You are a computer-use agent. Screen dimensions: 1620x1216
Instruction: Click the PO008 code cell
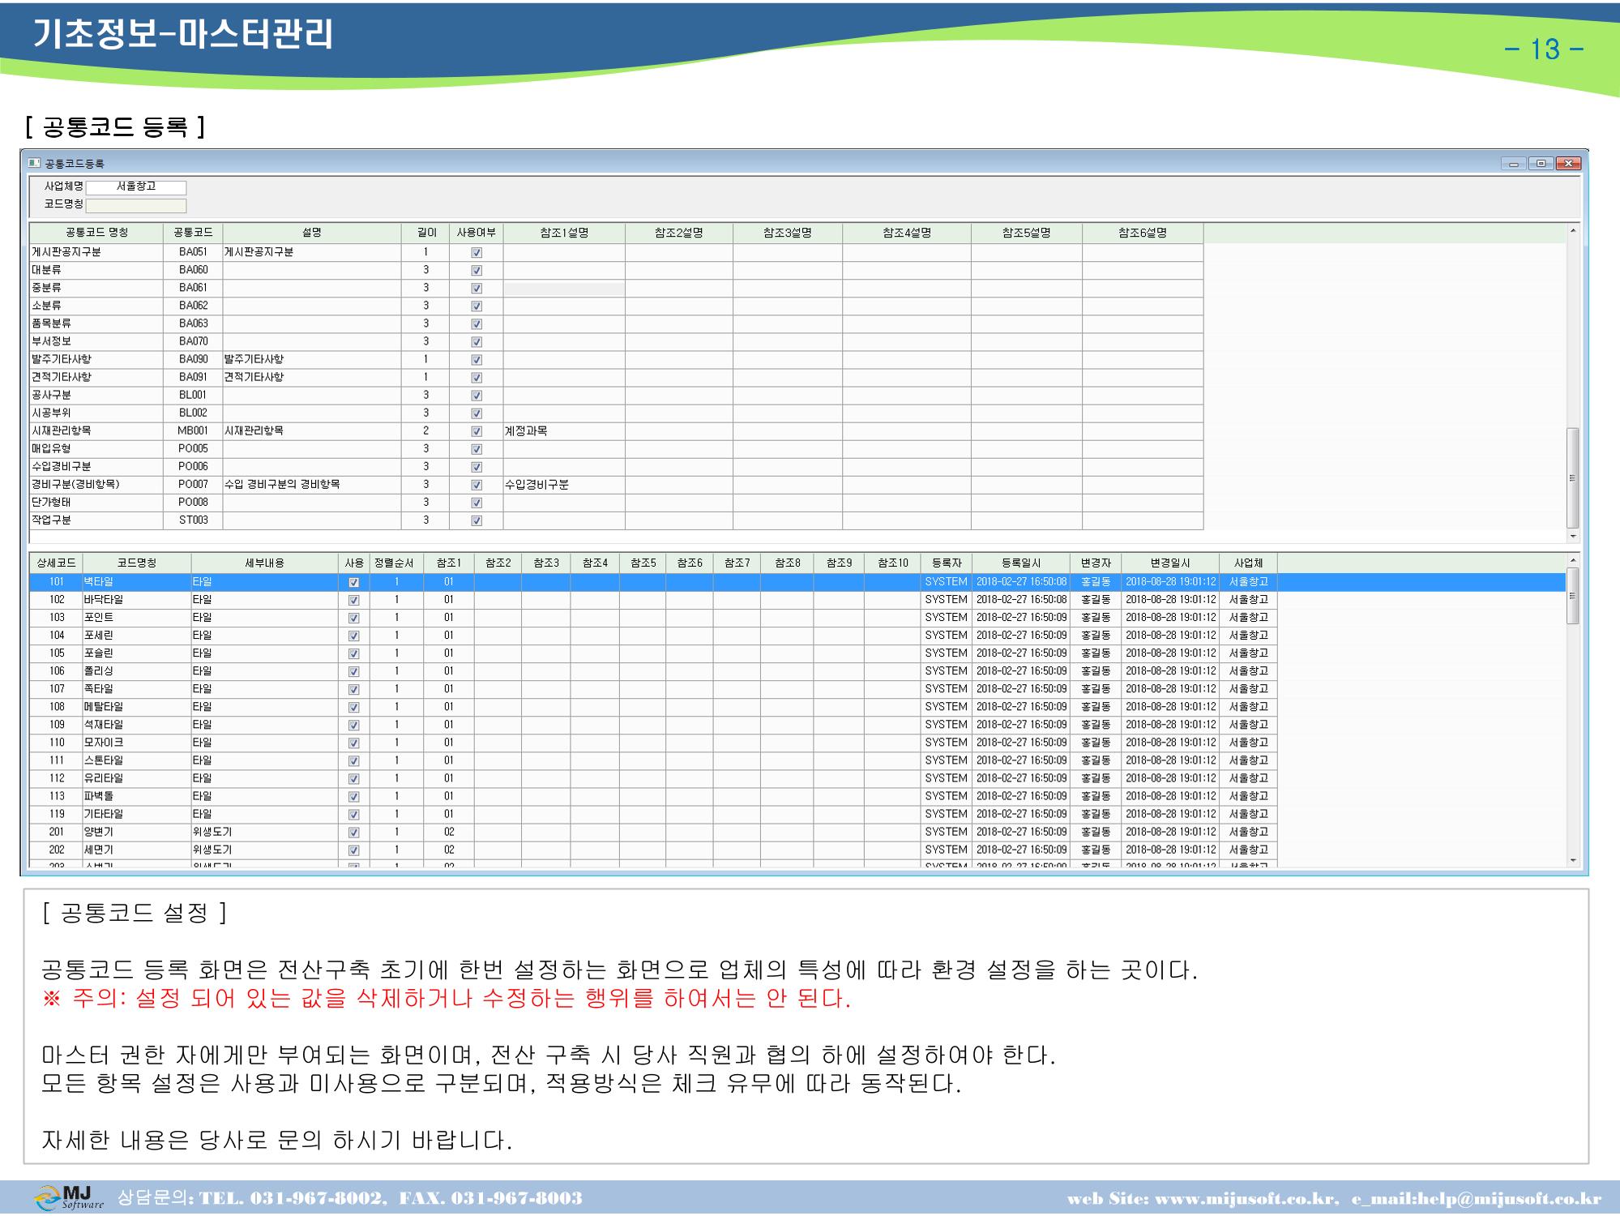coord(193,502)
